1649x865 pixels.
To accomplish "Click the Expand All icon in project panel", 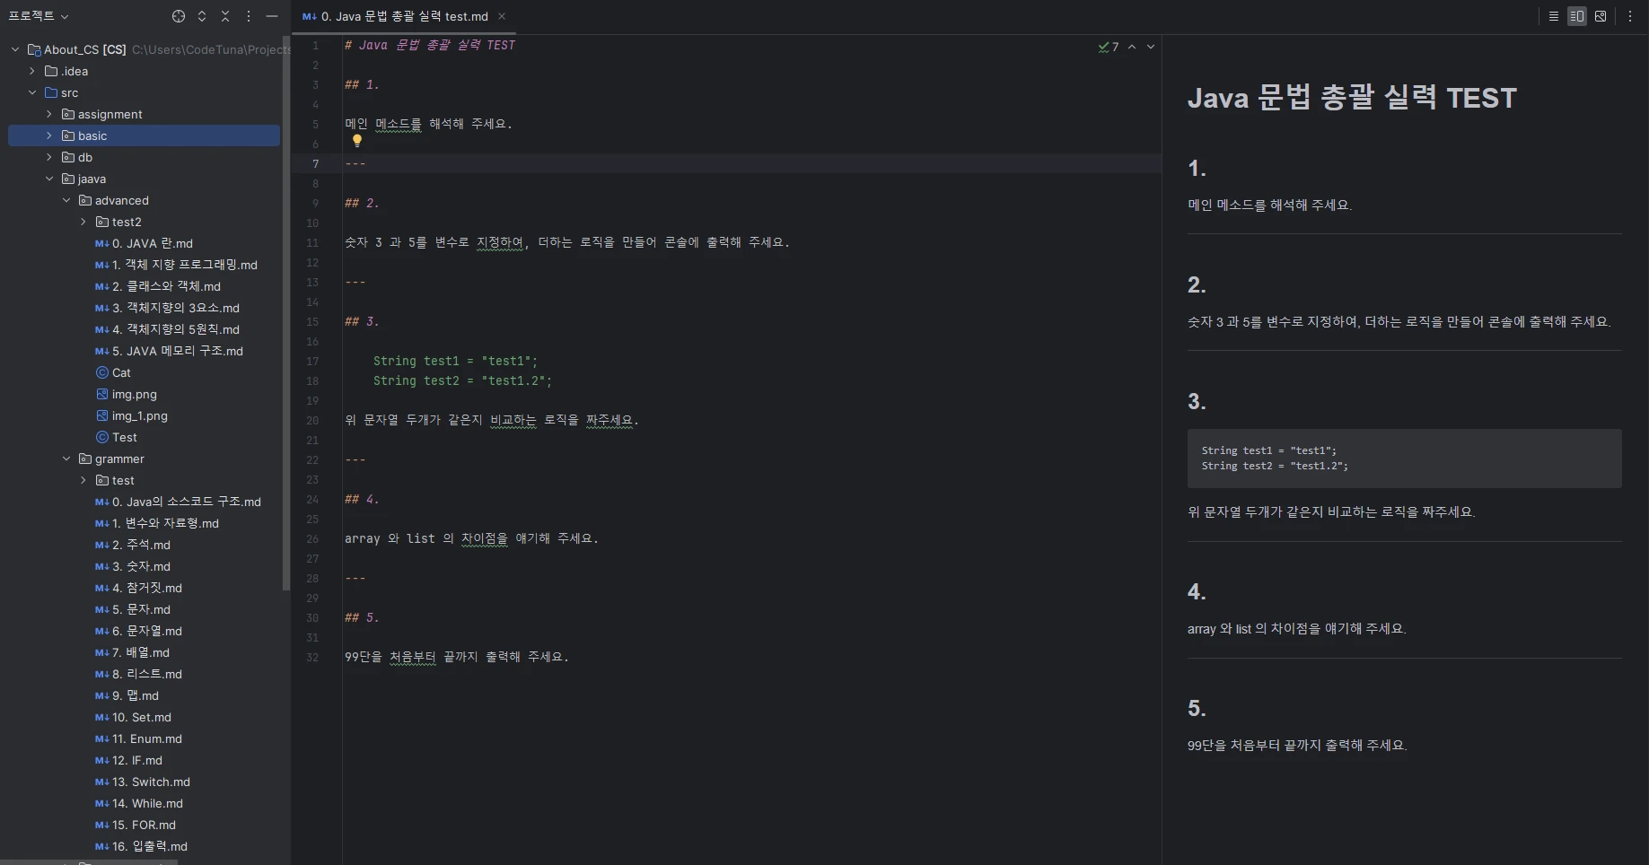I will pos(202,16).
